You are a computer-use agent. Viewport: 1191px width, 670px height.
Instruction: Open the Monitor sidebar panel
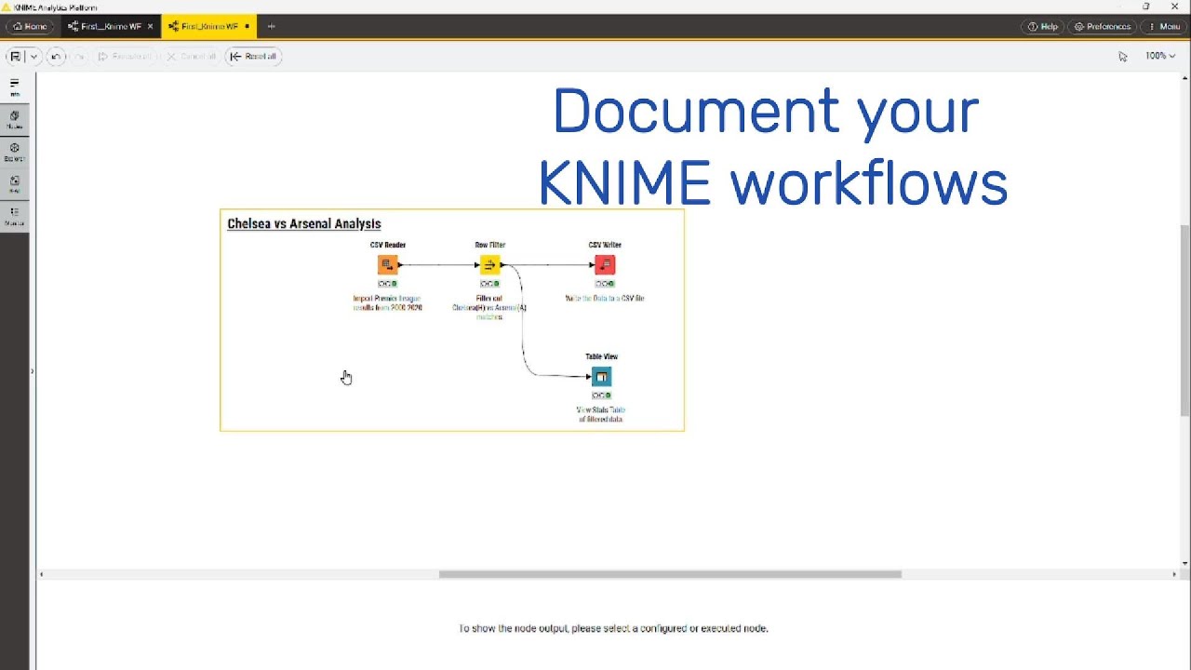pyautogui.click(x=15, y=217)
